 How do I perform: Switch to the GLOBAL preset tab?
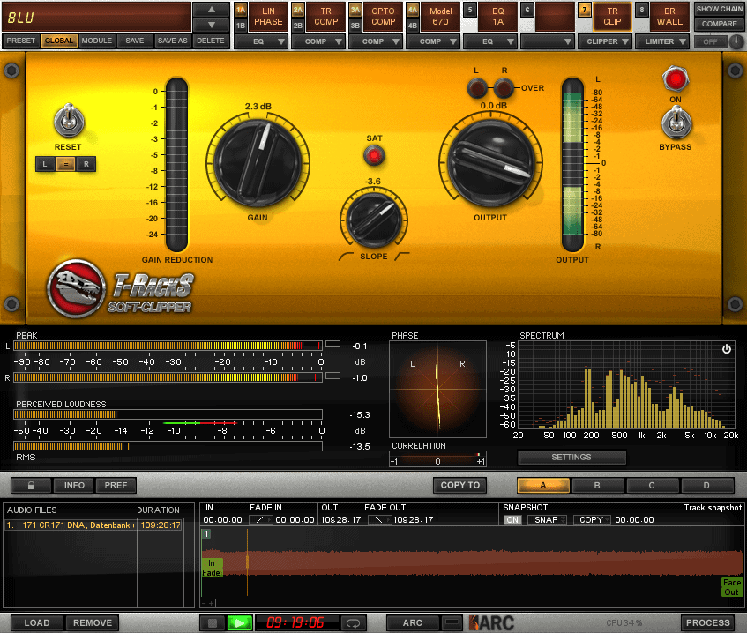58,41
